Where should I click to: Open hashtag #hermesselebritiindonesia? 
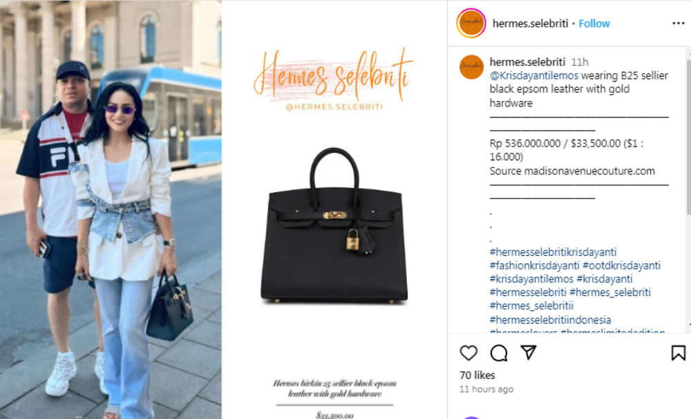pos(551,319)
